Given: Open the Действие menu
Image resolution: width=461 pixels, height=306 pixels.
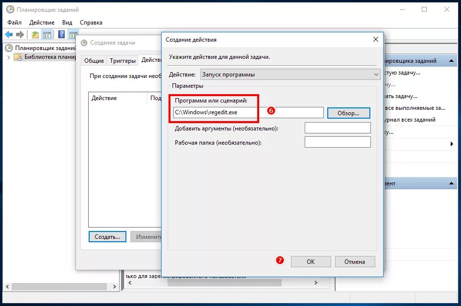Looking at the screenshot, I should coord(42,23).
